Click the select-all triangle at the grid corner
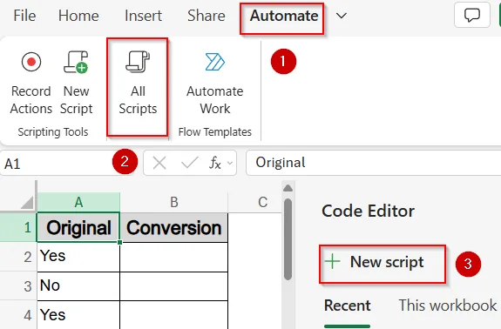This screenshot has height=329, width=501. (x=28, y=203)
